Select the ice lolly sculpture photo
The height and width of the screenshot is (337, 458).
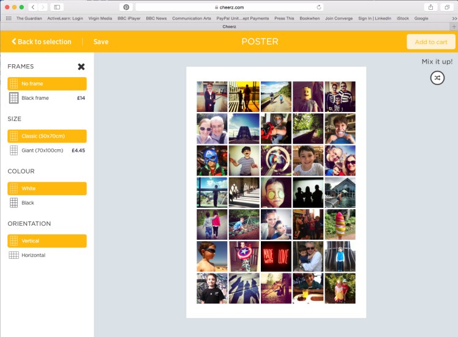[340, 224]
